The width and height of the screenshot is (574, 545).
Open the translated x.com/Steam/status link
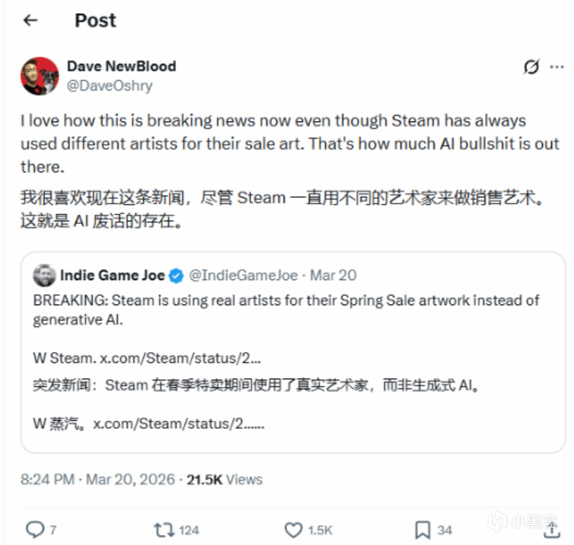[x=179, y=423]
